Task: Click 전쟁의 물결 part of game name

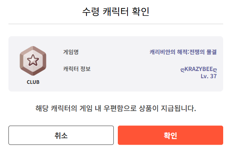Action: tap(203, 52)
